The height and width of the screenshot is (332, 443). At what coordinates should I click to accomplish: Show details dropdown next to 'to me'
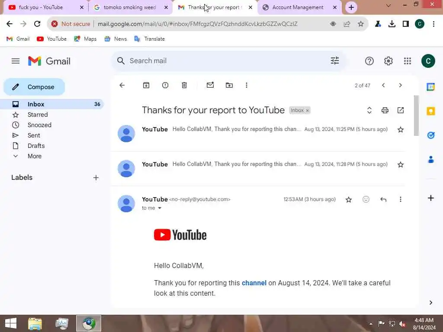tap(160, 208)
